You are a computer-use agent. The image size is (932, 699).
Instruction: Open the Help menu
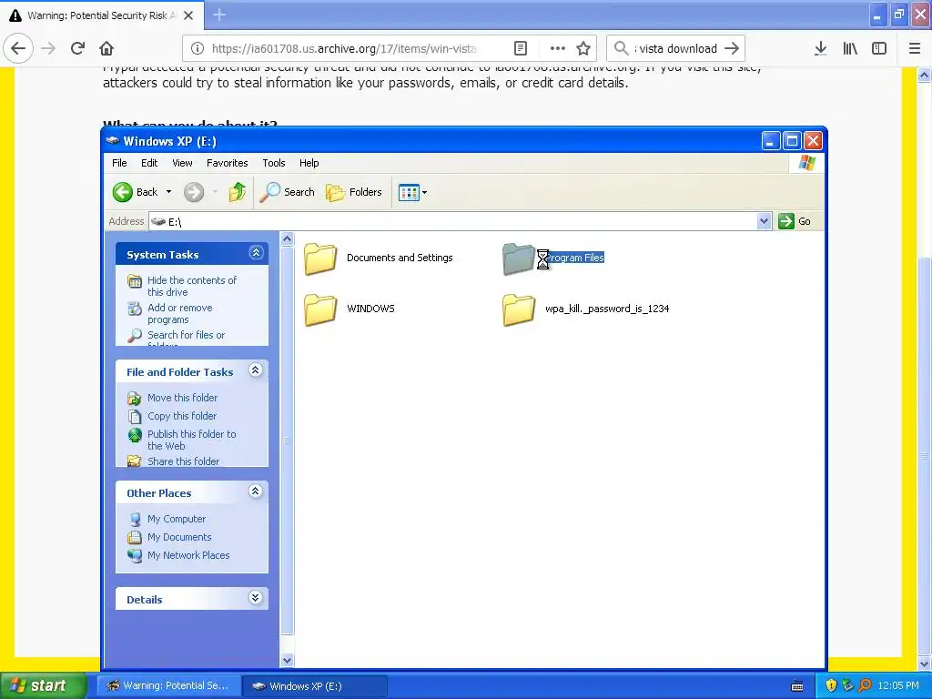(309, 163)
